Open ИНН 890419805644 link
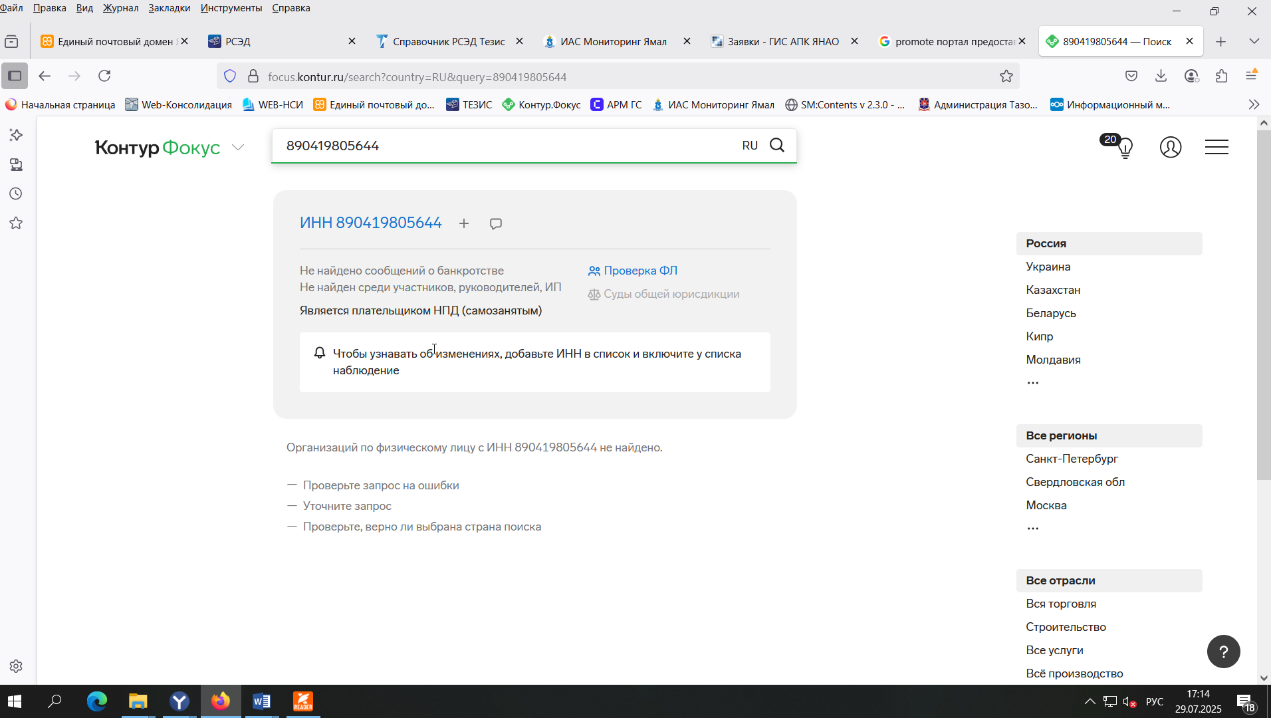Viewport: 1271px width, 718px height. coord(370,223)
